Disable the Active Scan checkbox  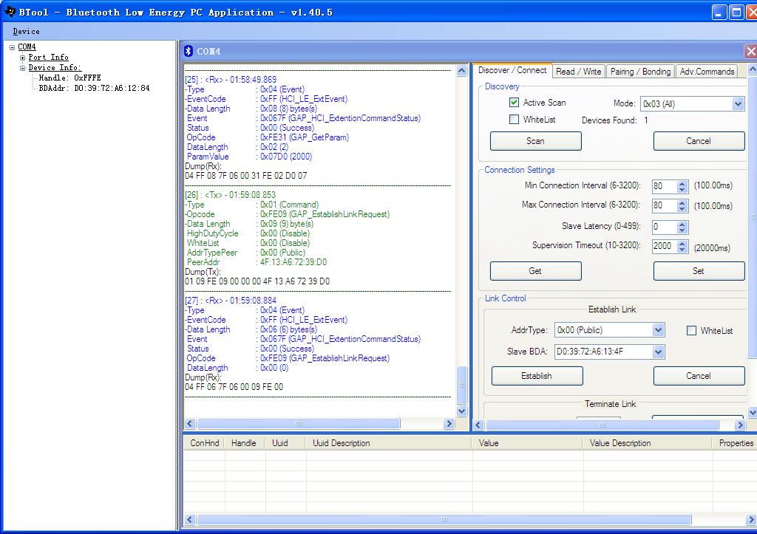point(514,103)
